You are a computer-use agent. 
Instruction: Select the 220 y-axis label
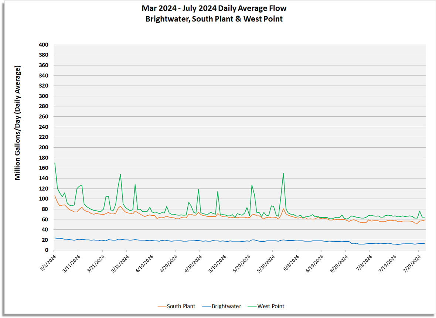pos(44,137)
